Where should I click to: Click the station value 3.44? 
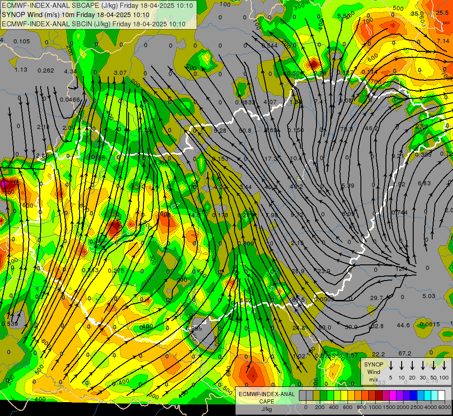pos(246,187)
